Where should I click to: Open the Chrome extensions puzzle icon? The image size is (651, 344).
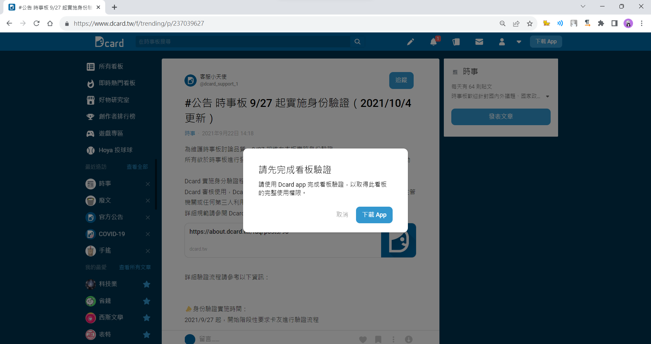[601, 23]
